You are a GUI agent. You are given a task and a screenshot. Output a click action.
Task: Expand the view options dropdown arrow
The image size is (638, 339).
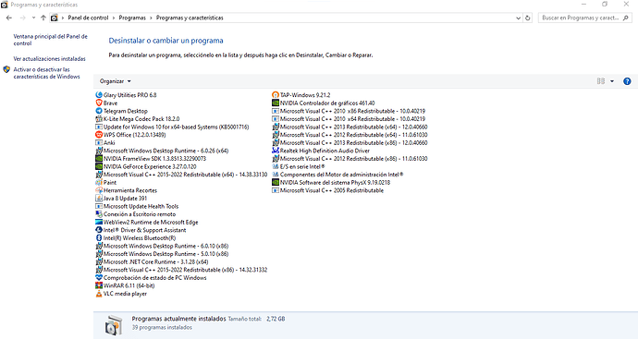[612, 81]
